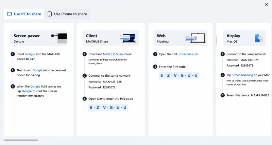Select the Airplay Mac OS header
272x145 pixels.
pyautogui.click(x=244, y=38)
